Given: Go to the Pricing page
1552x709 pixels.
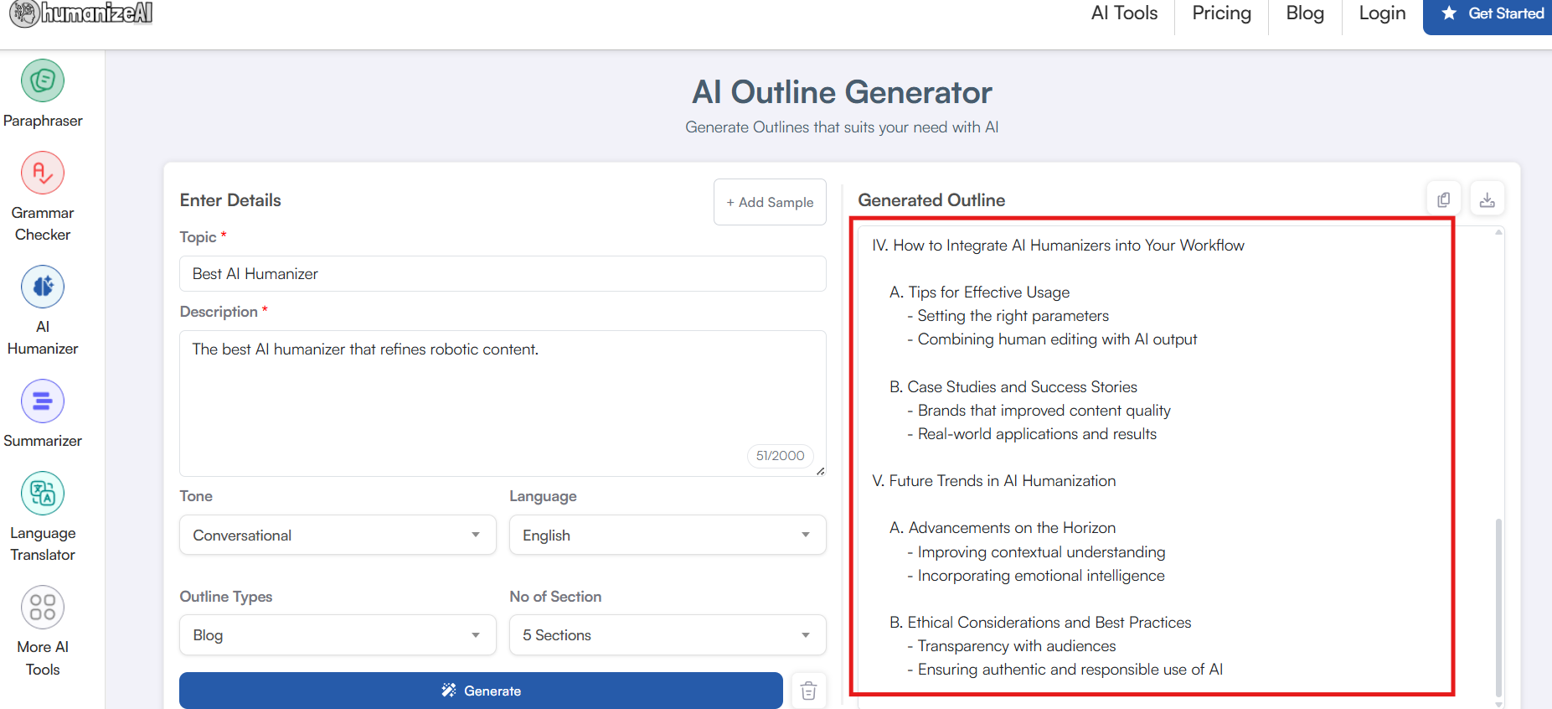Looking at the screenshot, I should (x=1221, y=13).
